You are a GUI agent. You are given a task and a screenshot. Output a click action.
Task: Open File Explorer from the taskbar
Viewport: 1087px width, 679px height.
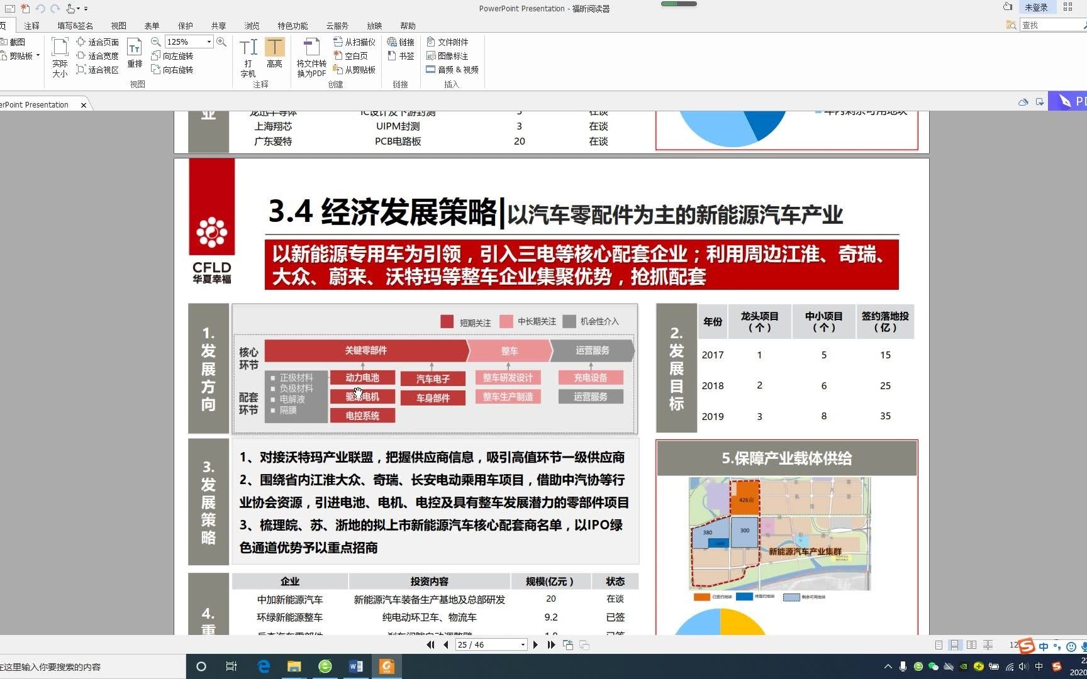coord(294,666)
